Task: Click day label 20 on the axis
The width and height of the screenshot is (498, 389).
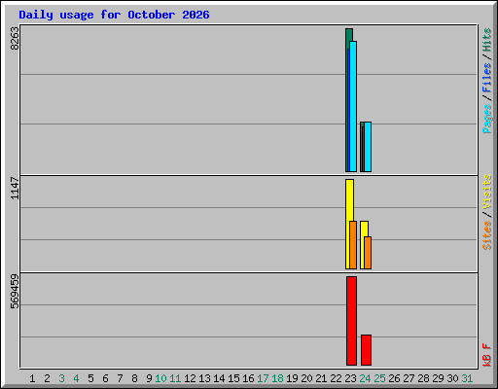Action: (306, 378)
